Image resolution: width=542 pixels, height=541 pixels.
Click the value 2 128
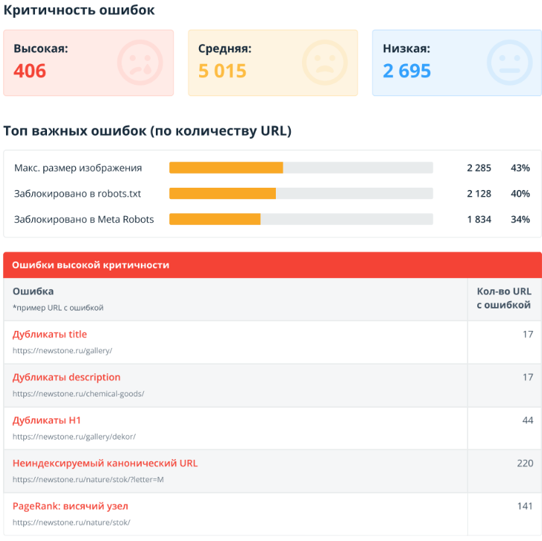click(479, 194)
